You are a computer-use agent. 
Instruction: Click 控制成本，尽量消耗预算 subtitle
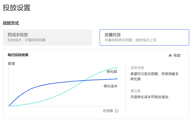(x=27, y=40)
